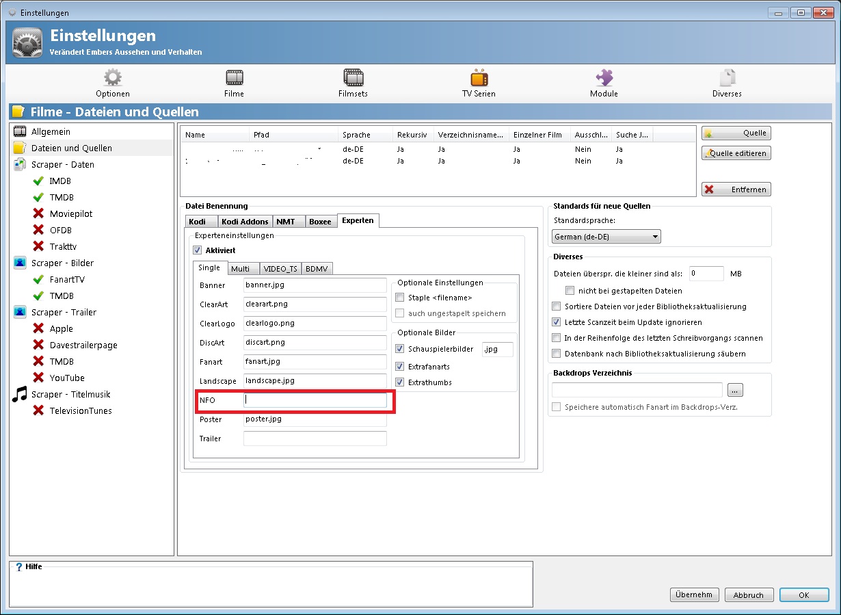Open TMDB under Scraper - Bilder

[62, 296]
